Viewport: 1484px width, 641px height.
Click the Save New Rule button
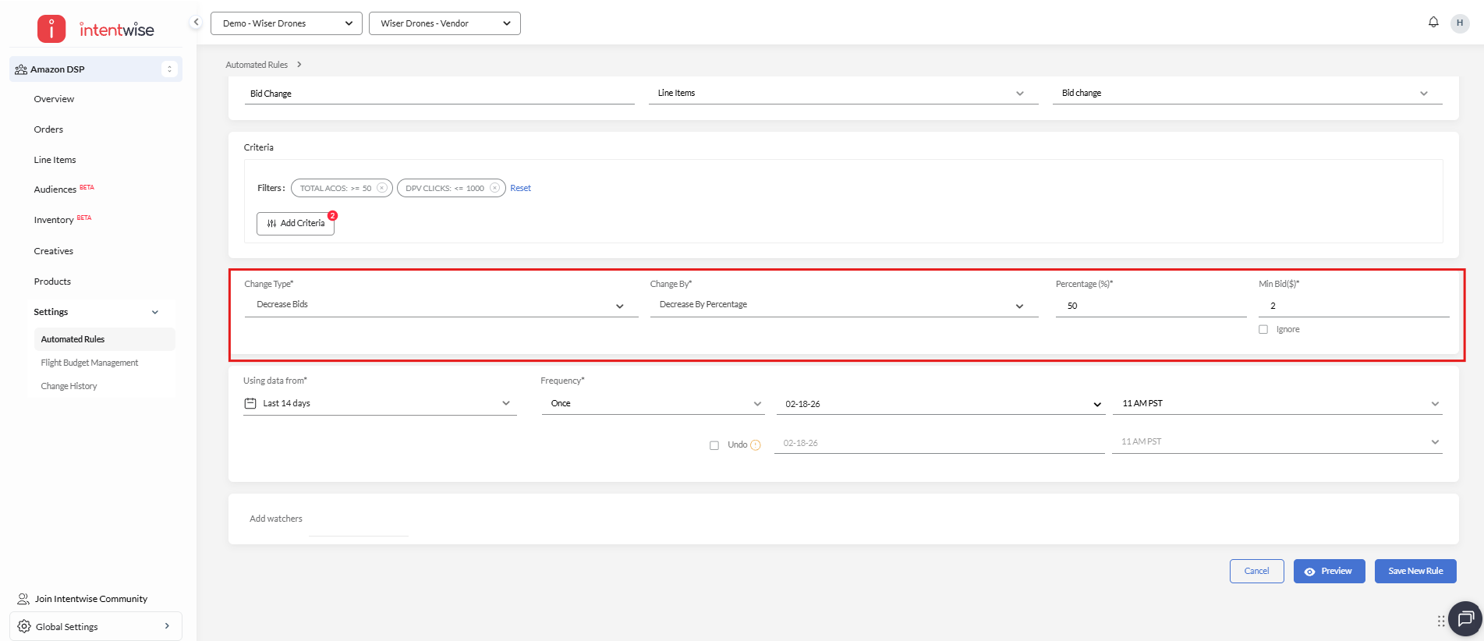click(x=1415, y=571)
